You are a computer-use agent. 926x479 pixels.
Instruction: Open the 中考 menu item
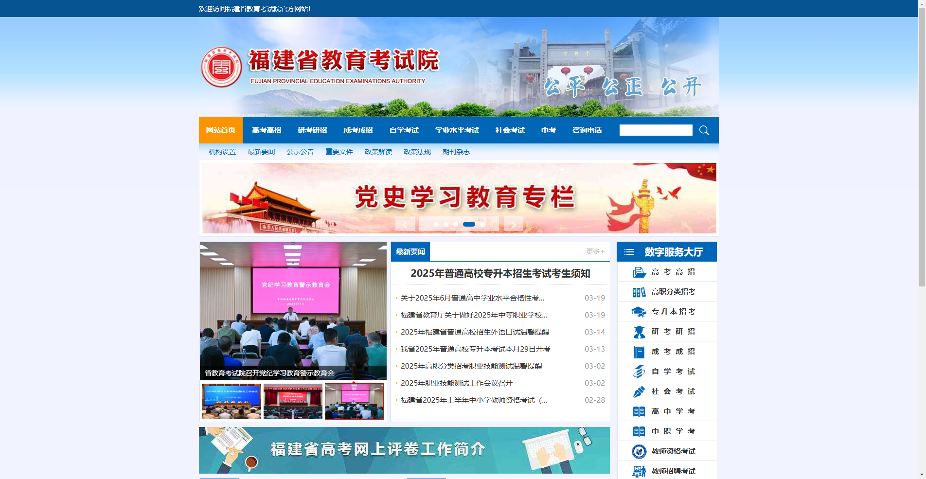[x=548, y=130]
